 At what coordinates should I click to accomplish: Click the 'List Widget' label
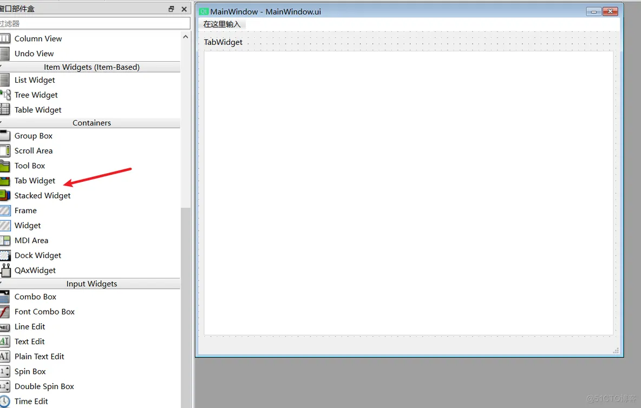coord(35,80)
